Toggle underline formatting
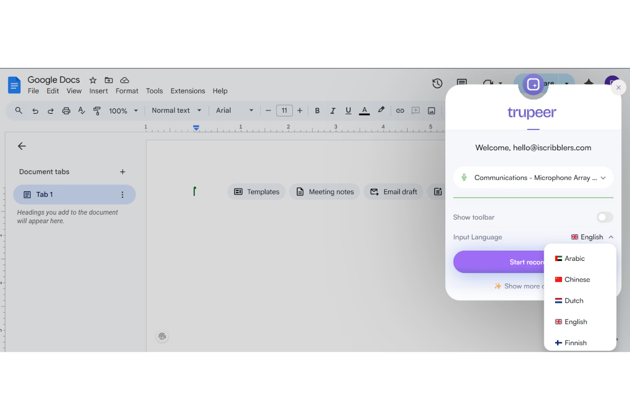630x420 pixels. [348, 110]
